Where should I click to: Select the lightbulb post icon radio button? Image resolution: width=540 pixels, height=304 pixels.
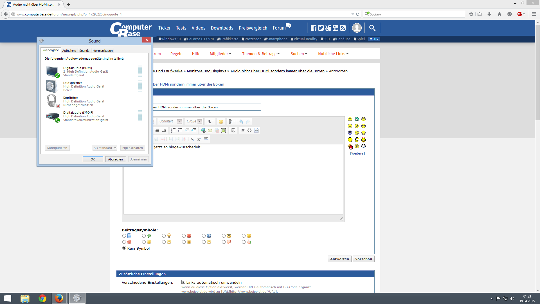tap(164, 236)
